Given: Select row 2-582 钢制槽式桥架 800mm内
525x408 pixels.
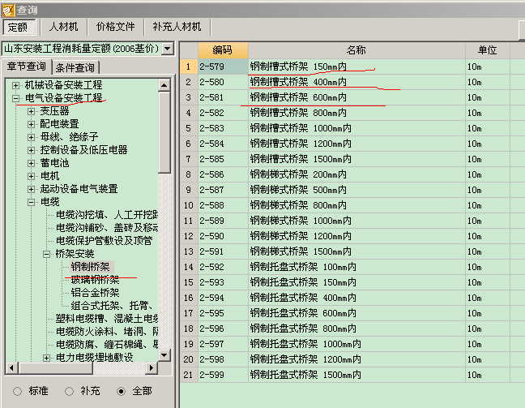Looking at the screenshot, I should (352, 113).
